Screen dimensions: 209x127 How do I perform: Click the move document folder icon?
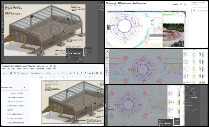[51, 66]
